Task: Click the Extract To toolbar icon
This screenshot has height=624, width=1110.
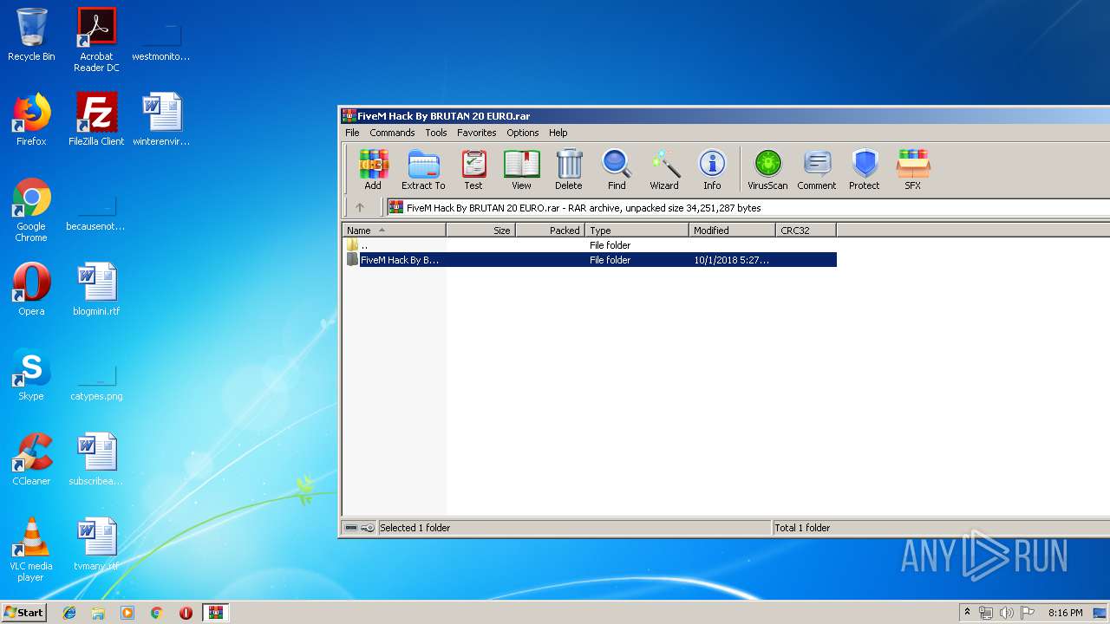Action: [x=423, y=169]
